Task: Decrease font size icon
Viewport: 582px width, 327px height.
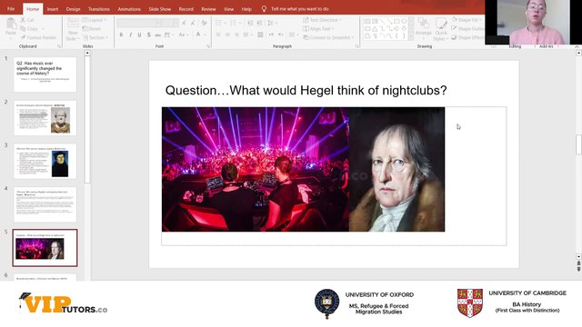Action: pos(193,23)
